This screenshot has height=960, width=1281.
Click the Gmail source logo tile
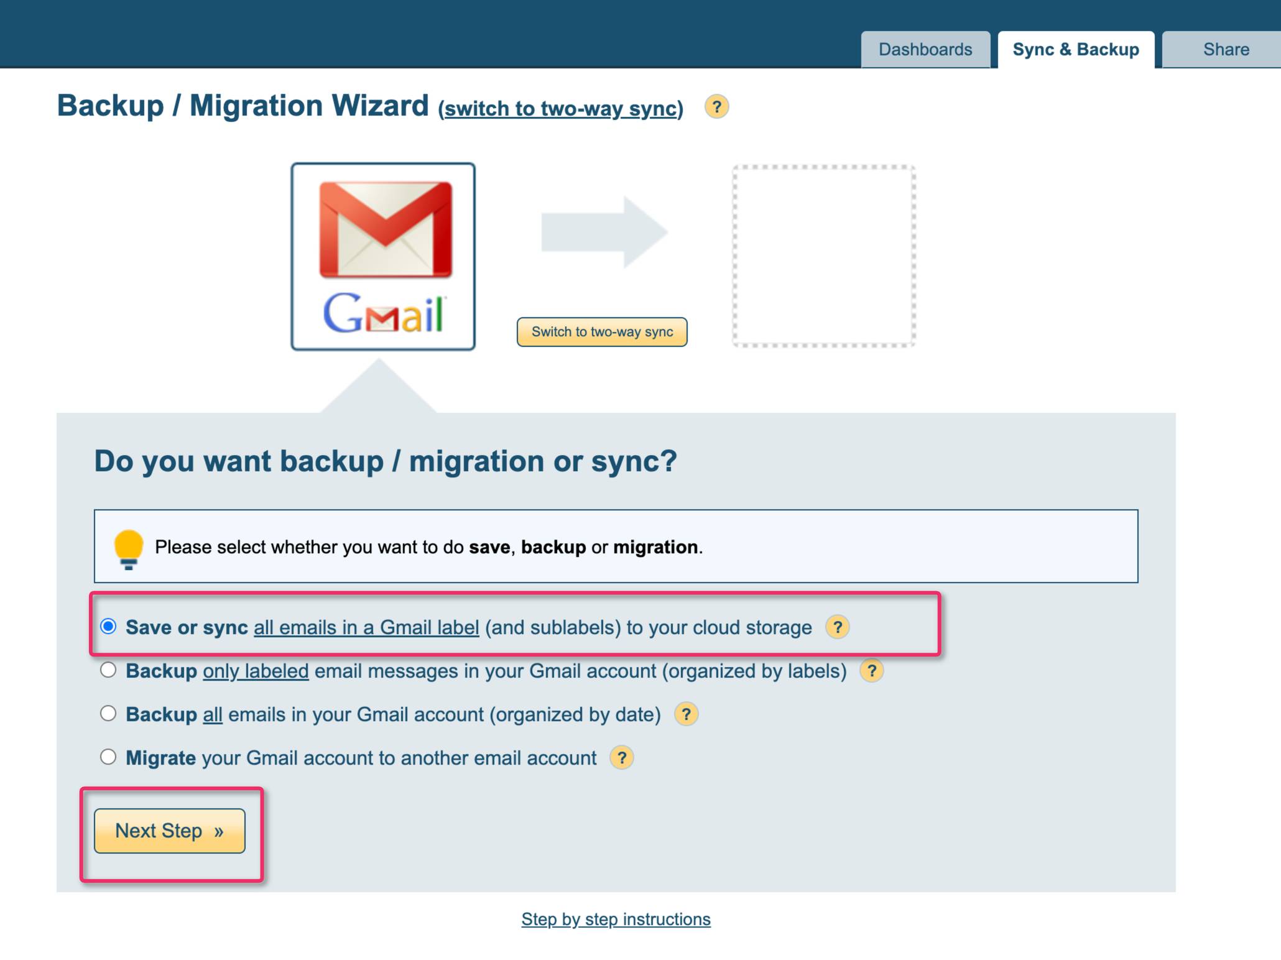click(x=383, y=256)
